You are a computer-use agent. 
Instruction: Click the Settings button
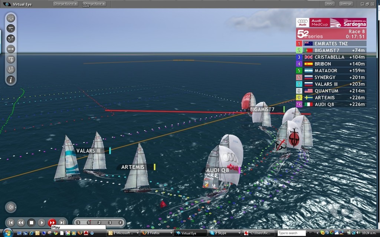pyautogui.click(x=346, y=4)
